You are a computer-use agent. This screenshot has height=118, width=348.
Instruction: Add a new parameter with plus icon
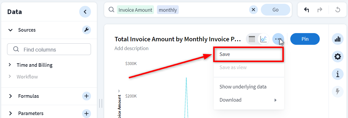coord(86,113)
